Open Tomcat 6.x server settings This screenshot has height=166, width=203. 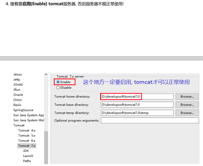pos(27,141)
